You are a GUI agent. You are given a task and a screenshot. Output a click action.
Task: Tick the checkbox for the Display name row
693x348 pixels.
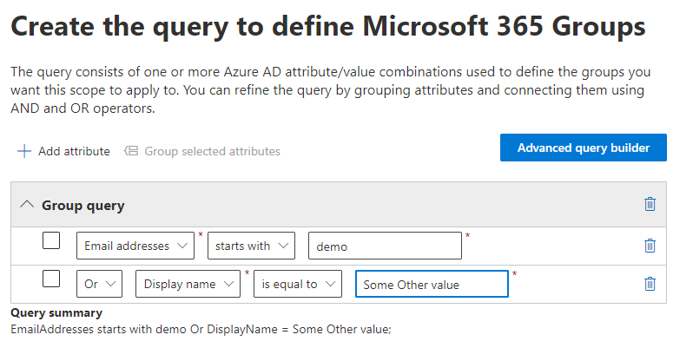point(51,279)
